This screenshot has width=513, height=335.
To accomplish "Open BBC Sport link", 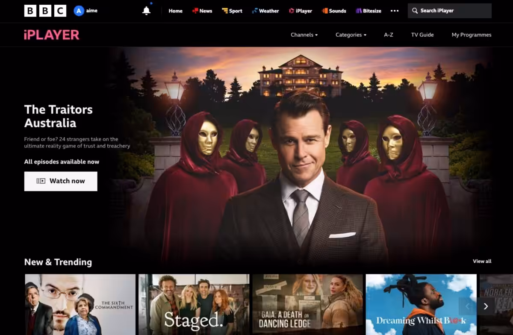I will tap(232, 11).
